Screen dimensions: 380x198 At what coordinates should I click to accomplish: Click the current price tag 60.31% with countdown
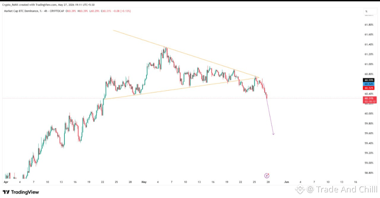click(369, 100)
